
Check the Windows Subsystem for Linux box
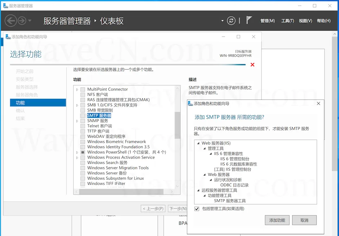83,178
